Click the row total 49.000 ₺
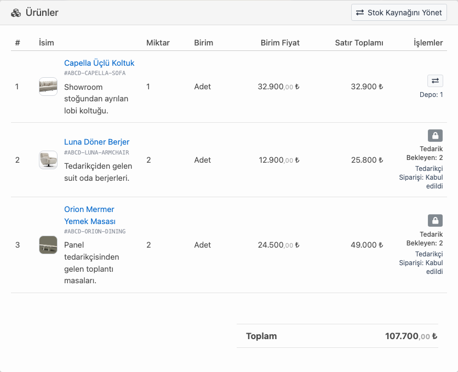This screenshot has width=458, height=372. coord(367,245)
